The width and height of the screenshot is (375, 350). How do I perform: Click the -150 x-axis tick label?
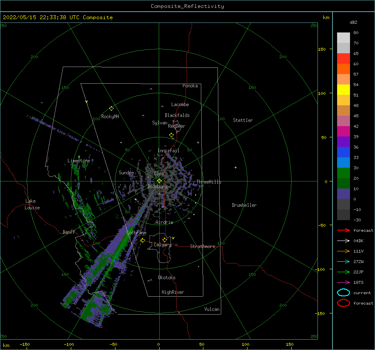(x=25, y=344)
